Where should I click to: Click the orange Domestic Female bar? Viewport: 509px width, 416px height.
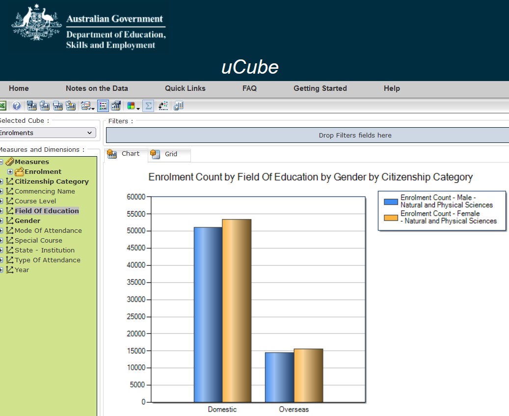pyautogui.click(x=237, y=311)
